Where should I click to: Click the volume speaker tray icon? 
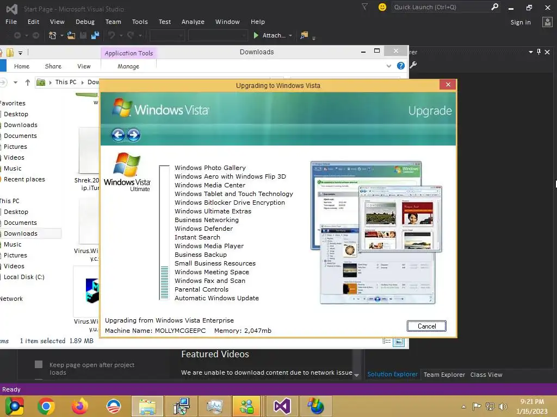503,406
